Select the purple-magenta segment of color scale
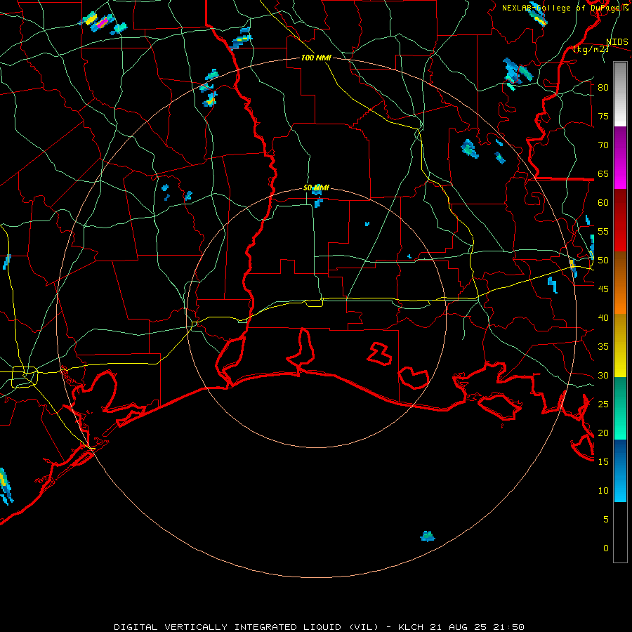 click(620, 157)
